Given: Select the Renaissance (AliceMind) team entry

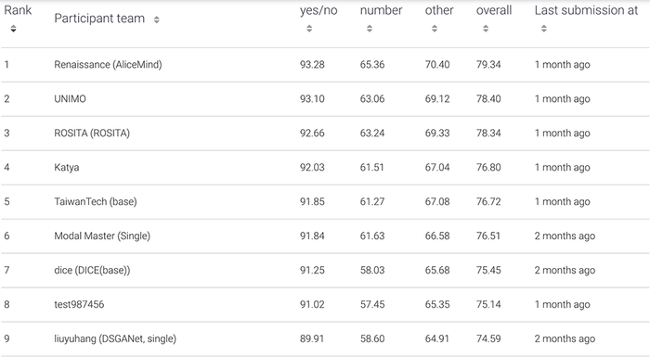Looking at the screenshot, I should click(108, 65).
